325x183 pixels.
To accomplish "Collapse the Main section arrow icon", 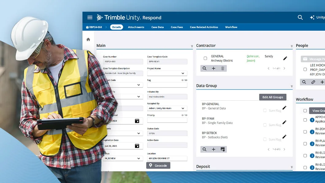I will coord(192,46).
